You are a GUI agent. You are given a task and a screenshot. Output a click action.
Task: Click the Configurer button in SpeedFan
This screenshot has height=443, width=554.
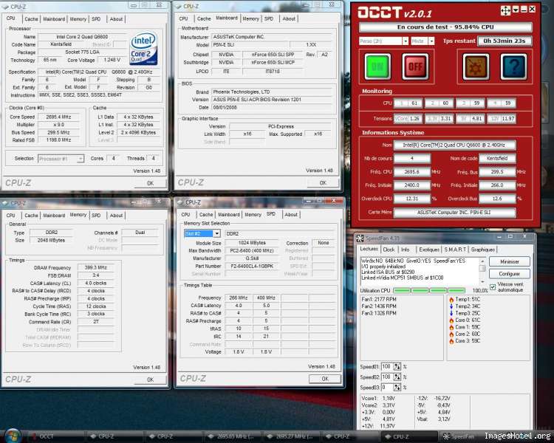510,274
